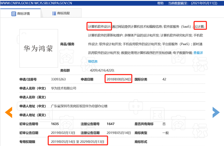224x146 pixels.
Task: Select preliminary announcement issue 1635
Action: click(x=55, y=124)
